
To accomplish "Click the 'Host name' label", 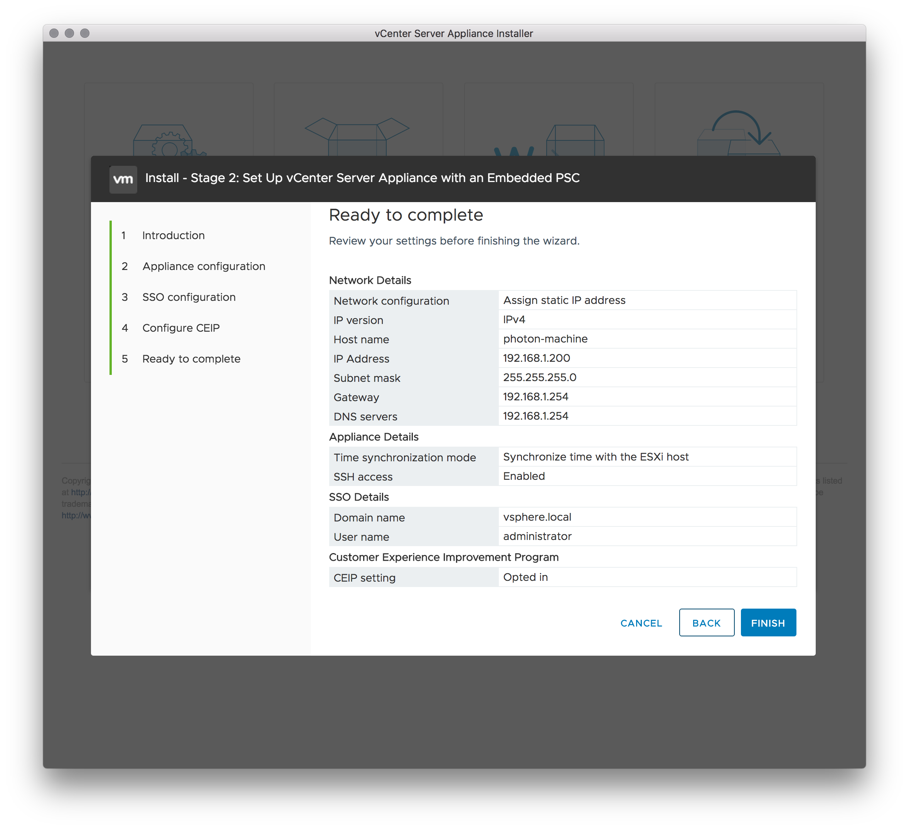I will pos(361,340).
